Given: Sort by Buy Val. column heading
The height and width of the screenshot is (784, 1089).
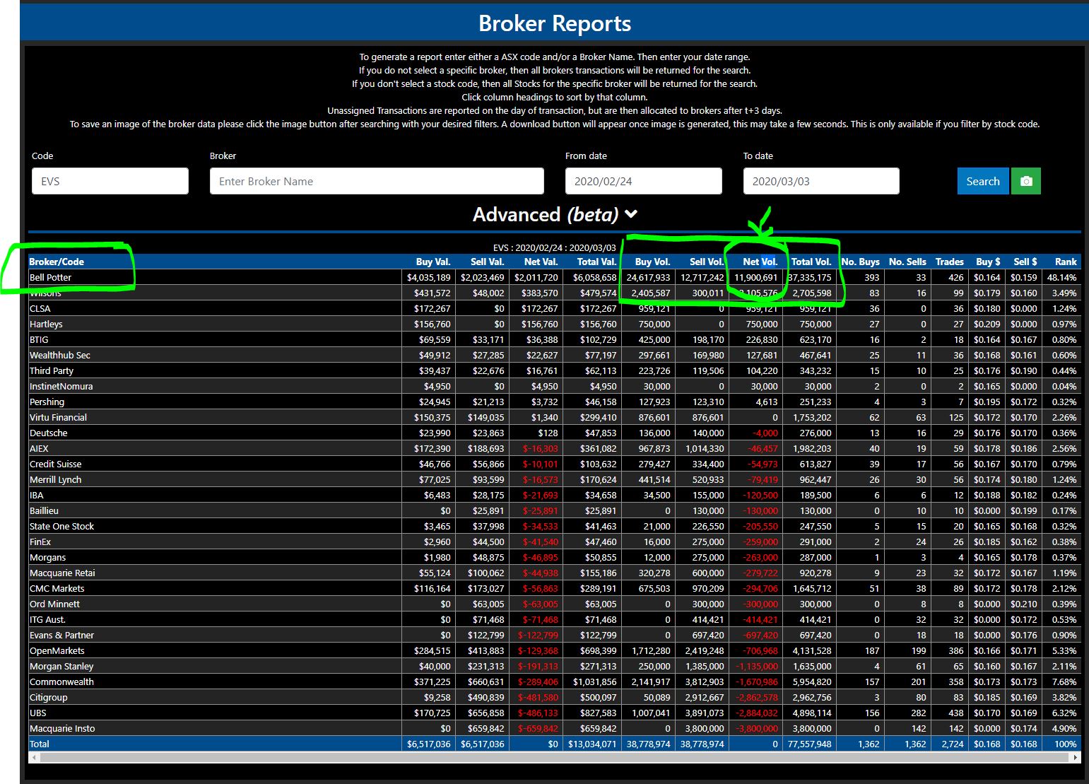Looking at the screenshot, I should point(433,262).
